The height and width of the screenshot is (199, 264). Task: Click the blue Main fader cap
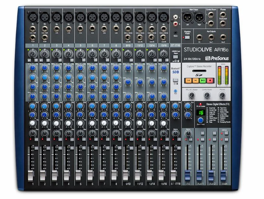(223, 175)
